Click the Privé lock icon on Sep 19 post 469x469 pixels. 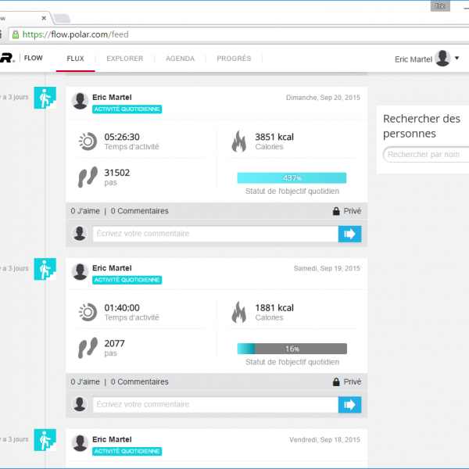point(336,382)
